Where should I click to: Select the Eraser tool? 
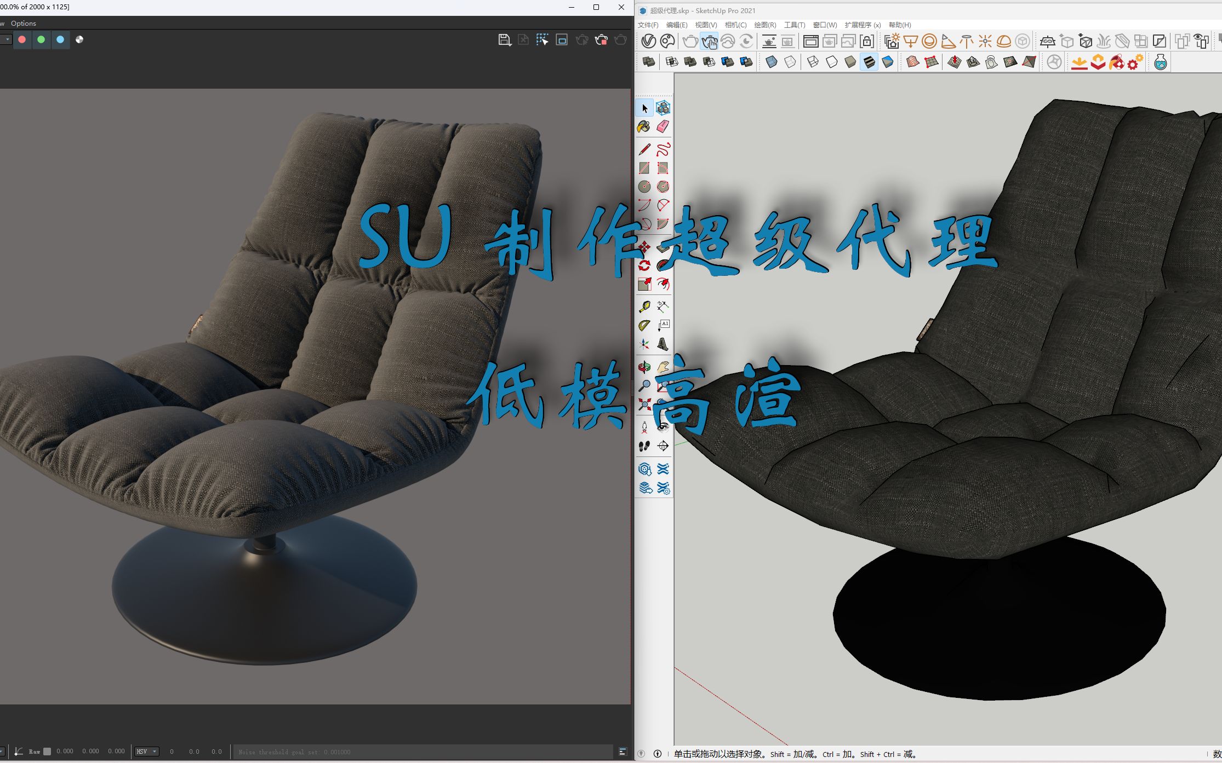[663, 127]
